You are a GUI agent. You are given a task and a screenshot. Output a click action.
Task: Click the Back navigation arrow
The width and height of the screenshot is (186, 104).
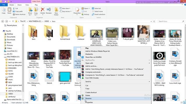click(3, 21)
